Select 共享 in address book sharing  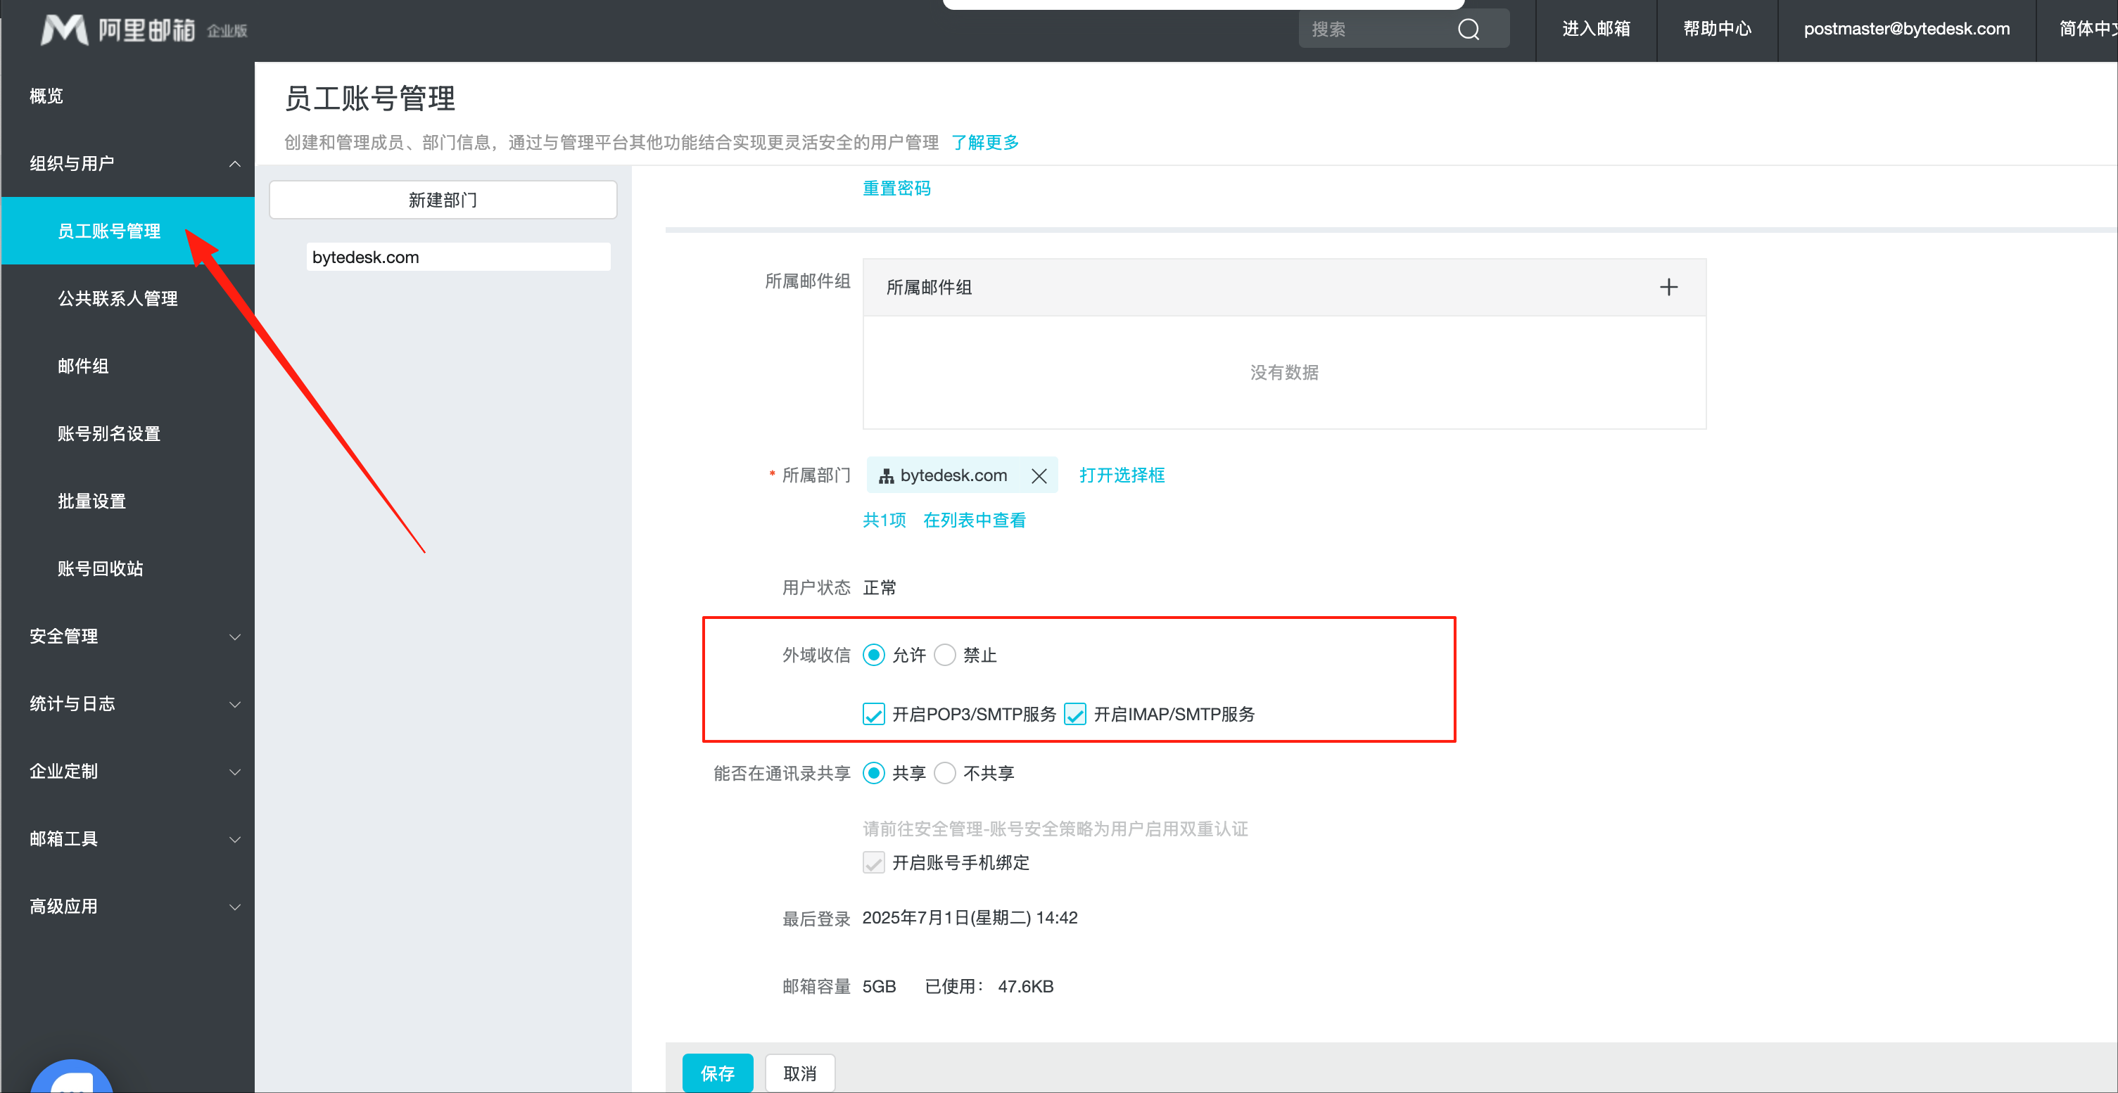tap(873, 773)
